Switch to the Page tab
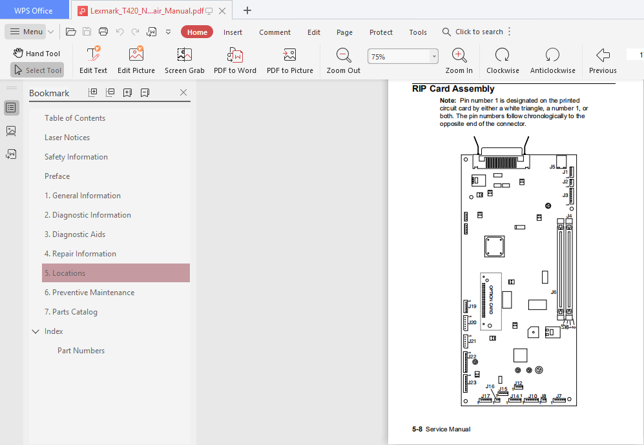The image size is (644, 445). [344, 32]
